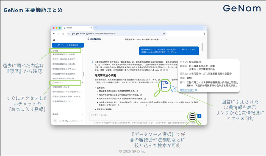Screen dimensions: 266x156
Task: Open the chat title dropdown at top
Action: pos(166,40)
